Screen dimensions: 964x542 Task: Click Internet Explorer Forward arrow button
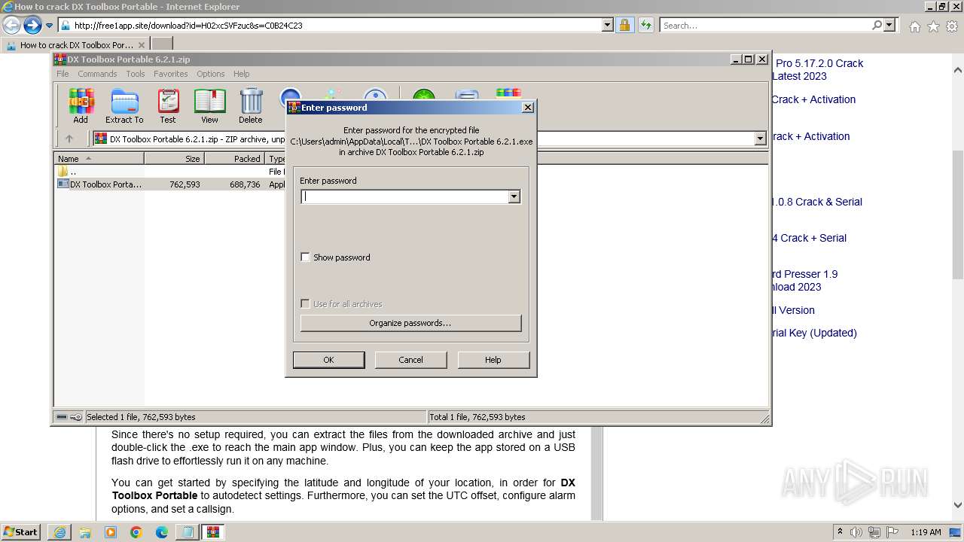[32, 26]
